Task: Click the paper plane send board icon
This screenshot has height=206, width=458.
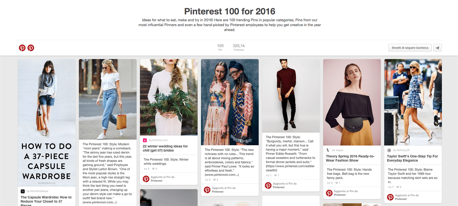Action: [x=437, y=48]
